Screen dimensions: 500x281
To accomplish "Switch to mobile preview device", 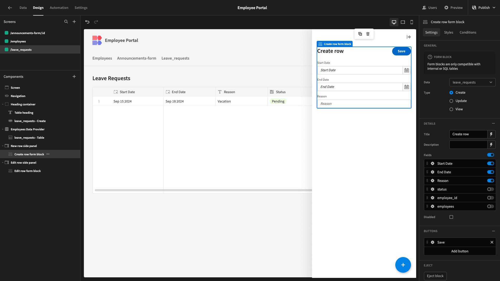I will tap(412, 22).
